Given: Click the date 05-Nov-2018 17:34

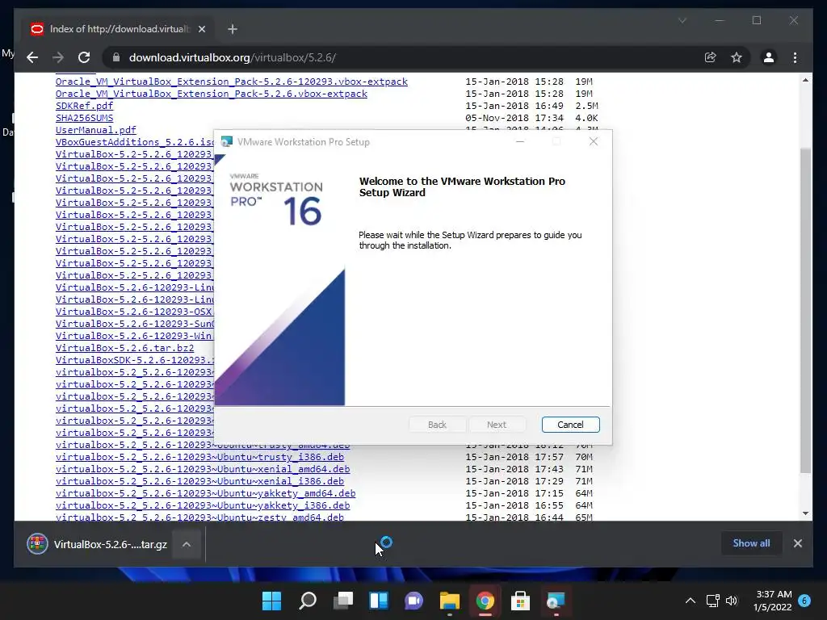Looking at the screenshot, I should 514,118.
